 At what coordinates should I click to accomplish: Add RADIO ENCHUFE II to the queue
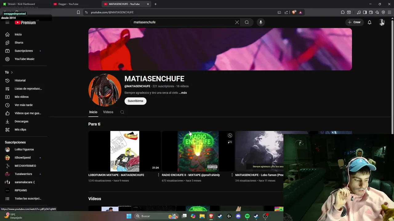pyautogui.click(x=230, y=142)
